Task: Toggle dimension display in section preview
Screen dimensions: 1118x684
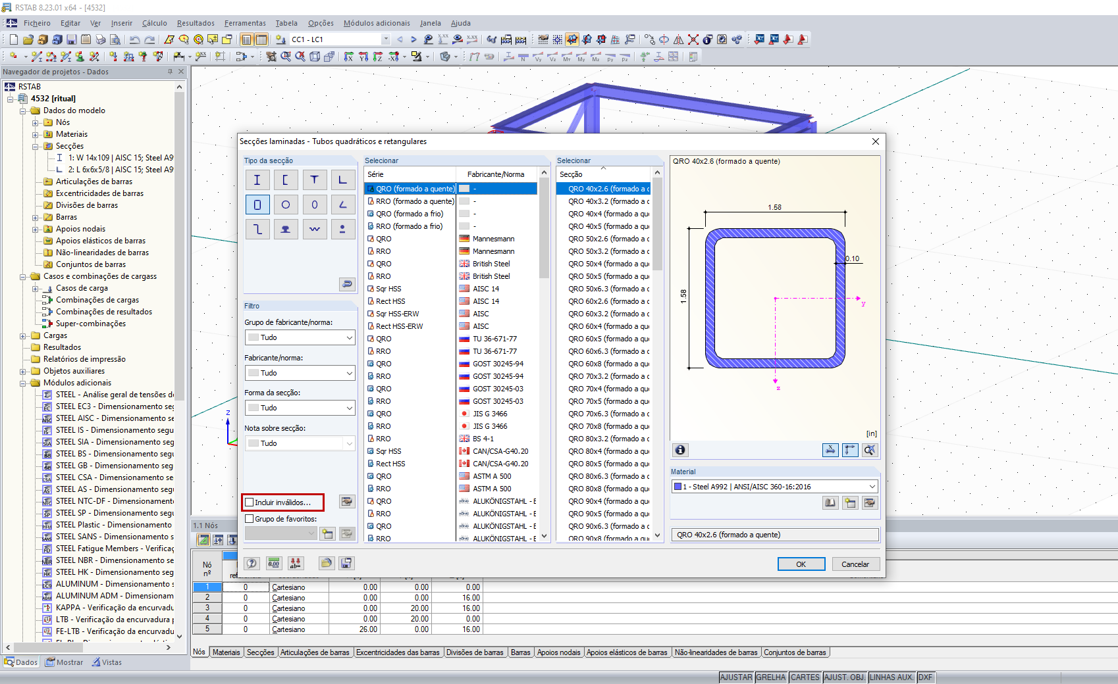Action: click(830, 450)
